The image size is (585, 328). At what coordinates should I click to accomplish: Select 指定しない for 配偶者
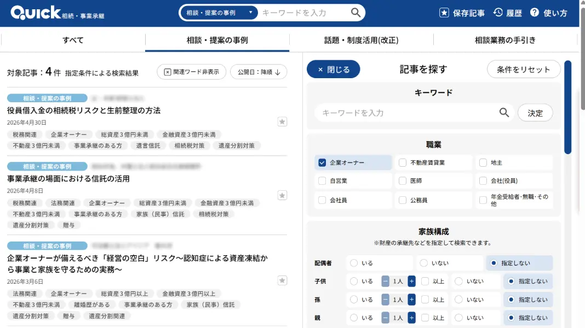494,263
